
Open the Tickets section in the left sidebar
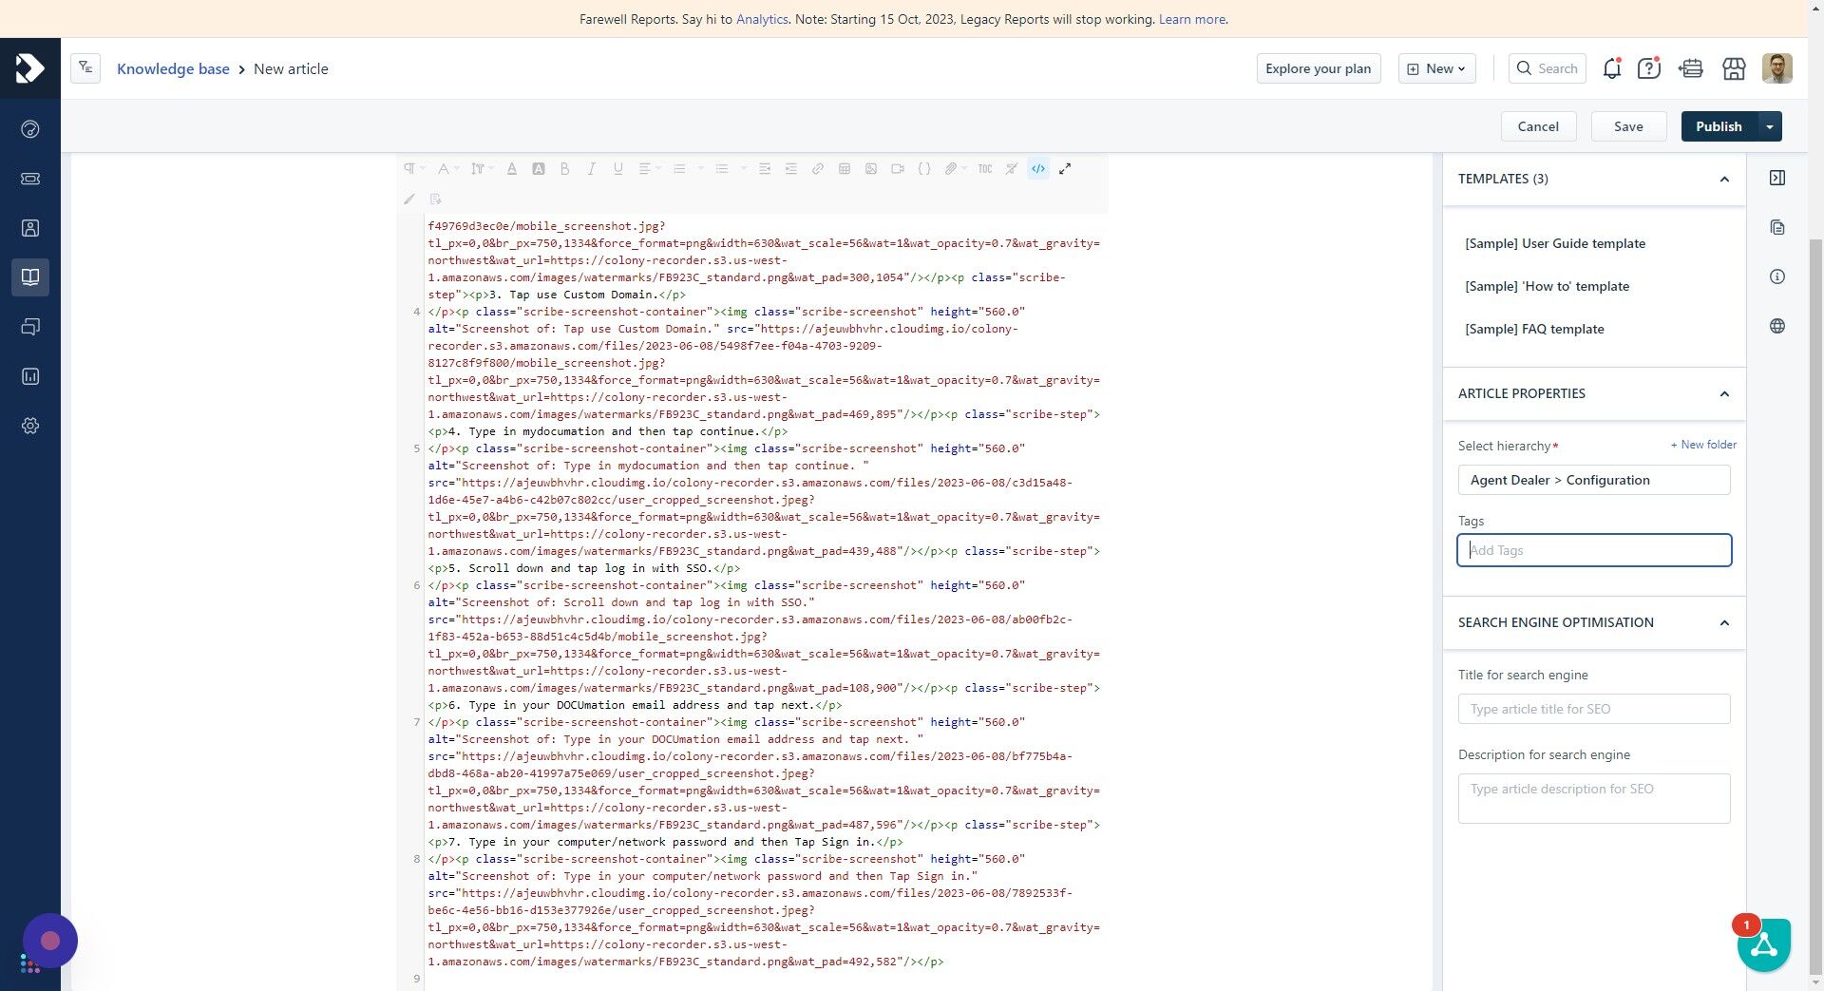[30, 179]
